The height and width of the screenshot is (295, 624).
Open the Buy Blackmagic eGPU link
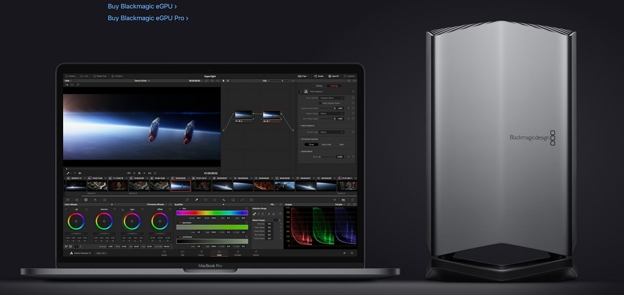tap(142, 6)
